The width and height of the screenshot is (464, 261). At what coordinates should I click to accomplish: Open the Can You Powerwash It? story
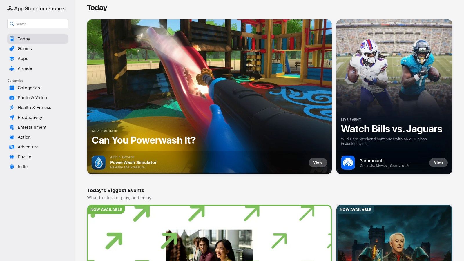pyautogui.click(x=209, y=97)
